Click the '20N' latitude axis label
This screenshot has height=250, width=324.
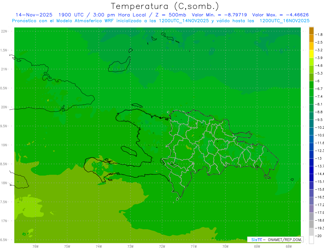pos(4,107)
